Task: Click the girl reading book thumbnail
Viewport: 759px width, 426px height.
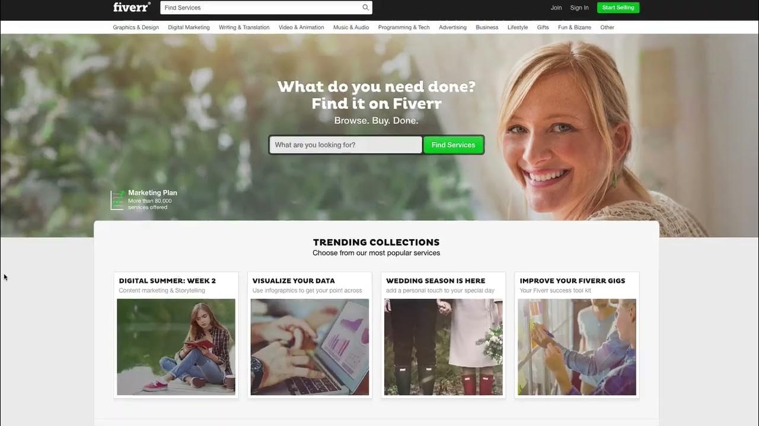Action: tap(176, 347)
